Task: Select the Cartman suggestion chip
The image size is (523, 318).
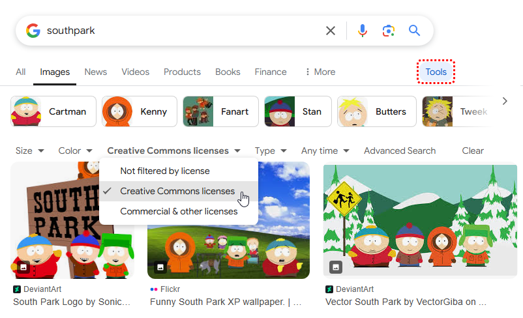Action: tap(53, 111)
